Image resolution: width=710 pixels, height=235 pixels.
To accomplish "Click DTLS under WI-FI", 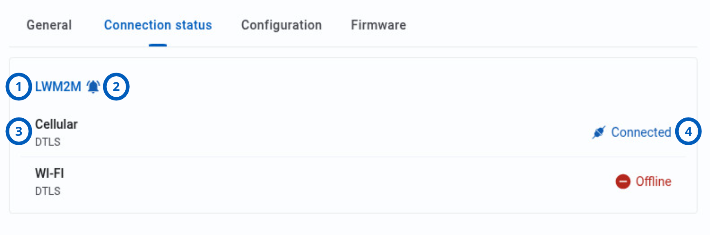I will tap(48, 191).
